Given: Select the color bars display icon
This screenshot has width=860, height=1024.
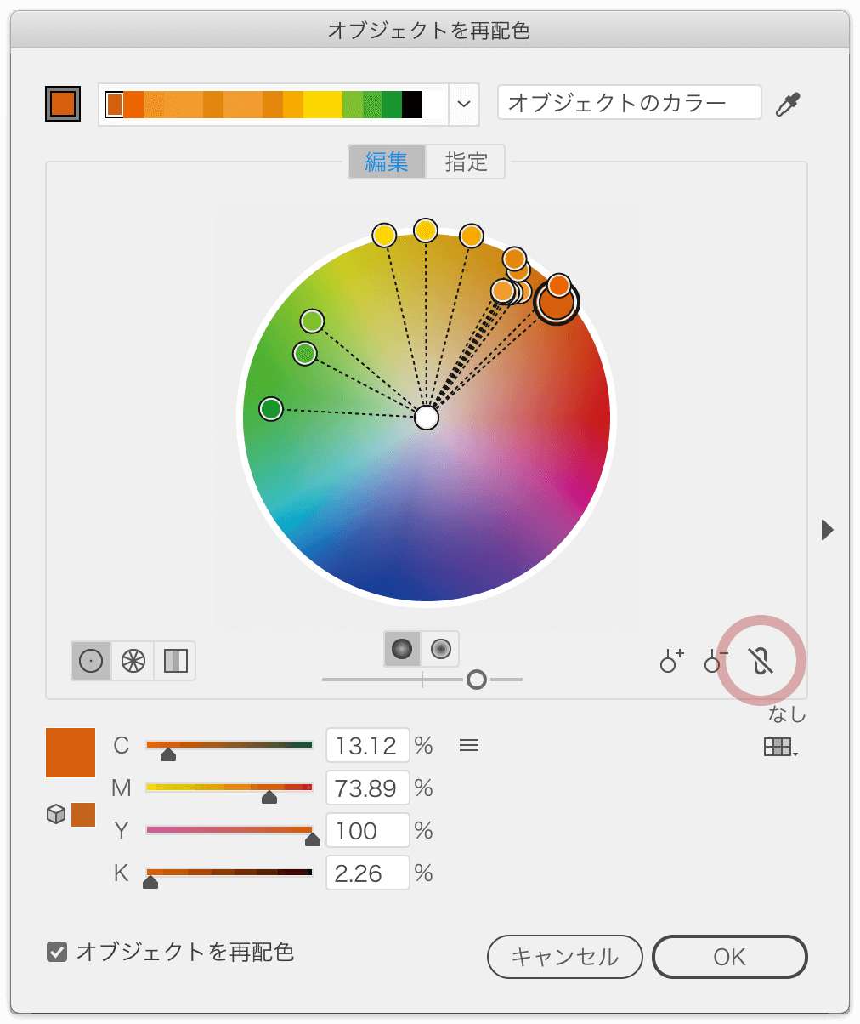Looking at the screenshot, I should click(x=175, y=661).
